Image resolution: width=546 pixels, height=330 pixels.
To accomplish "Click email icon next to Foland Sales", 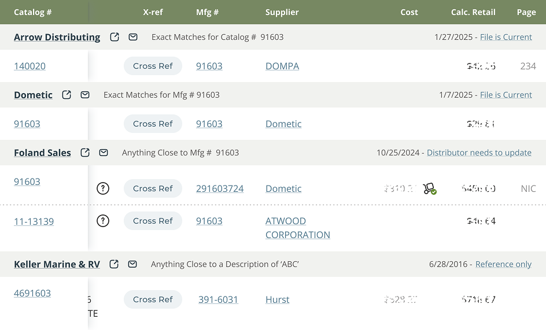I will (x=104, y=153).
